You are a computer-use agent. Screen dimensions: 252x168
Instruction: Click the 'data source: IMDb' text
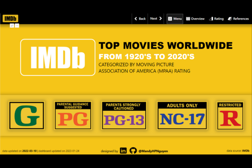pos(238,151)
